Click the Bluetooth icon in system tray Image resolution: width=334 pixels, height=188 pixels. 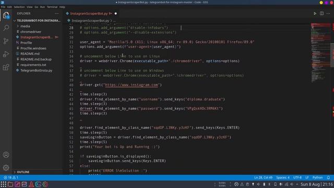269,184
